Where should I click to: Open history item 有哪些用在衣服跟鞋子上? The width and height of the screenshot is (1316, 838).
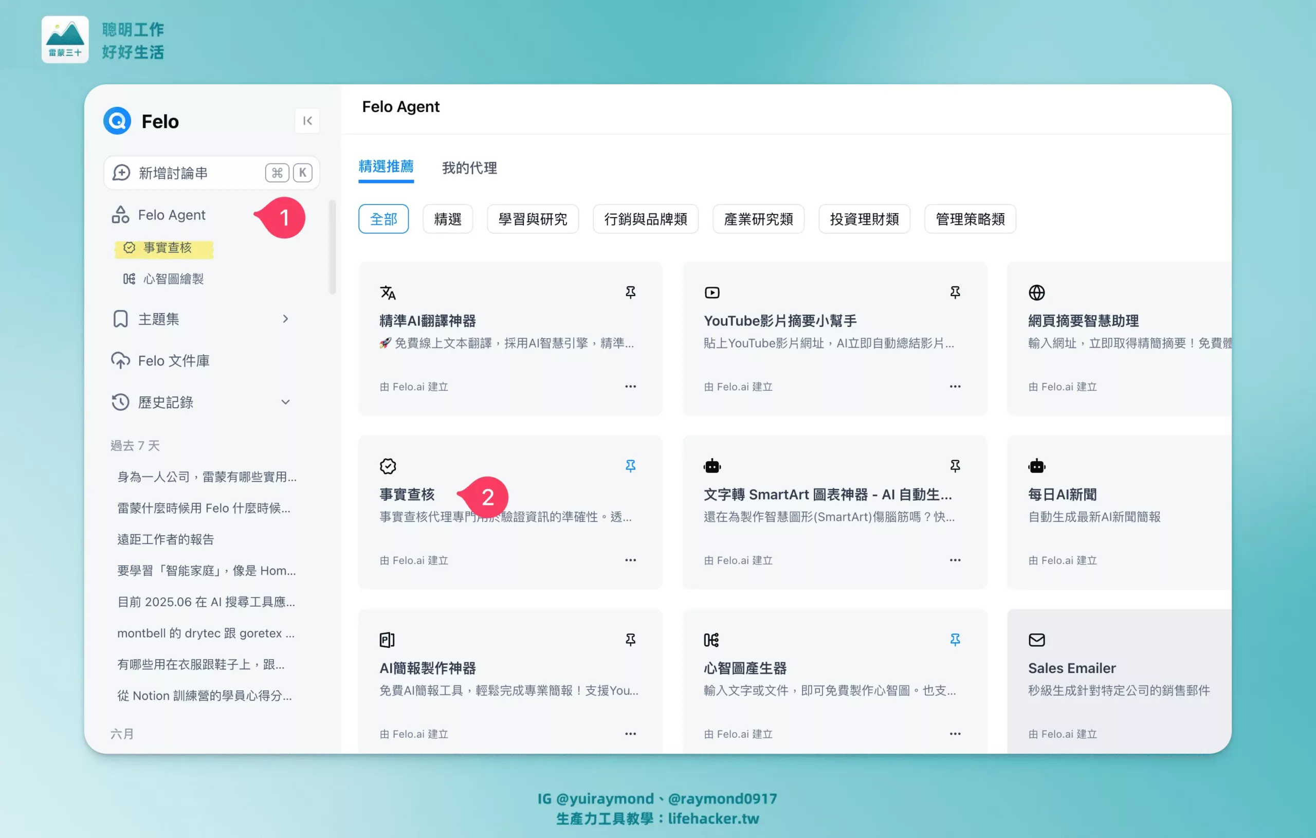[x=200, y=664]
